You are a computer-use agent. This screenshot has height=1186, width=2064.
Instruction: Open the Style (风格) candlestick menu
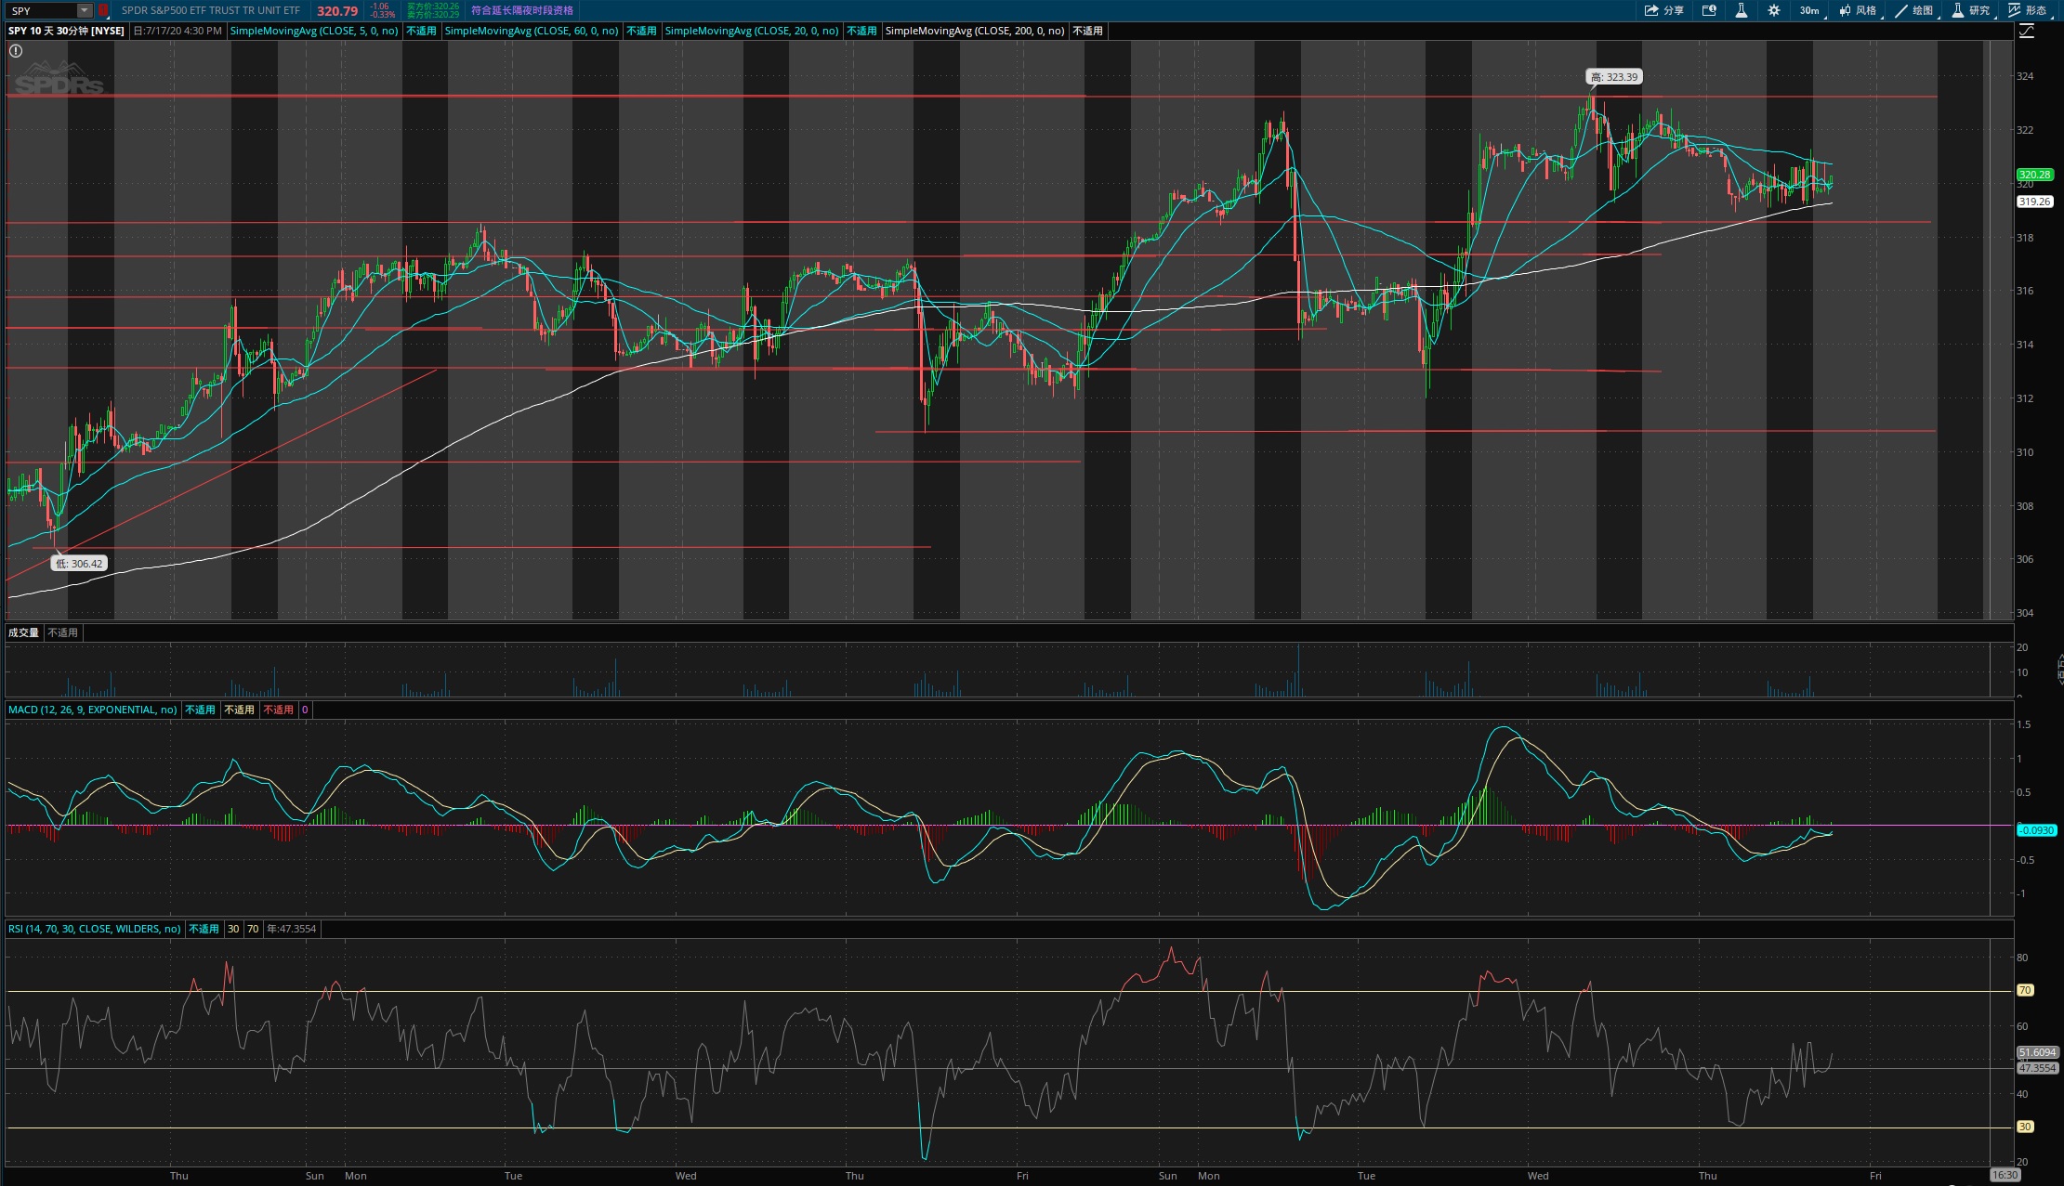click(x=1858, y=10)
